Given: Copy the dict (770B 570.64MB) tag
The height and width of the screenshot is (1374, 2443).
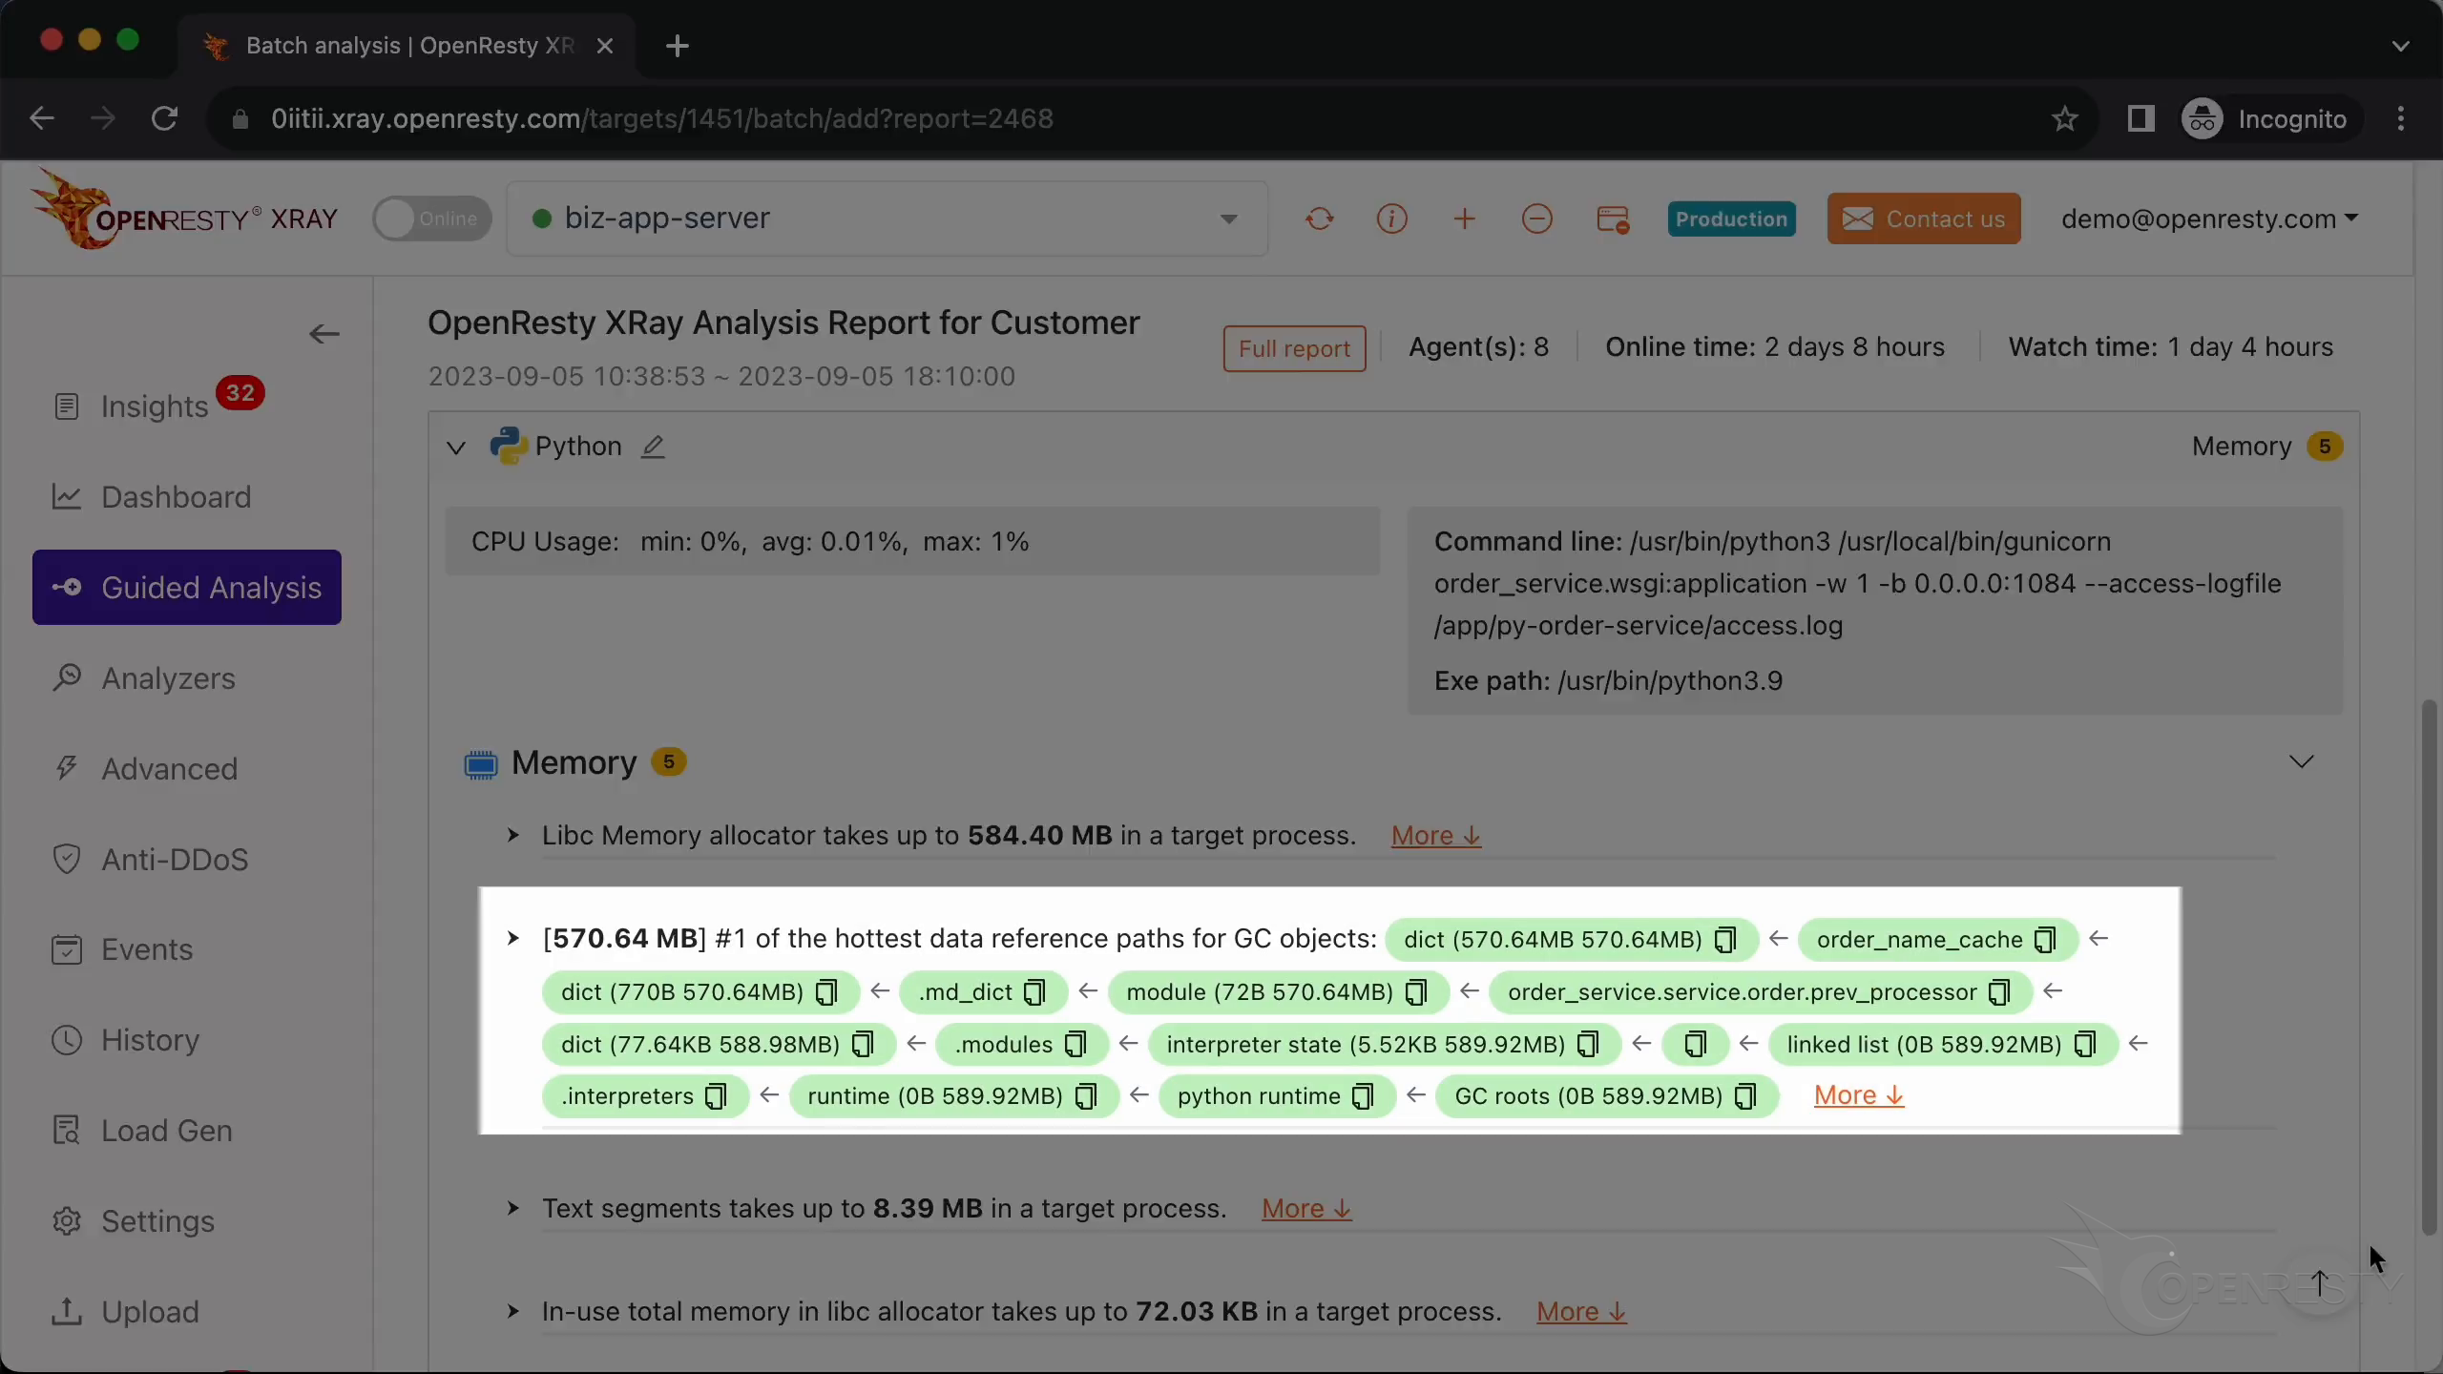Looking at the screenshot, I should pyautogui.click(x=826, y=992).
